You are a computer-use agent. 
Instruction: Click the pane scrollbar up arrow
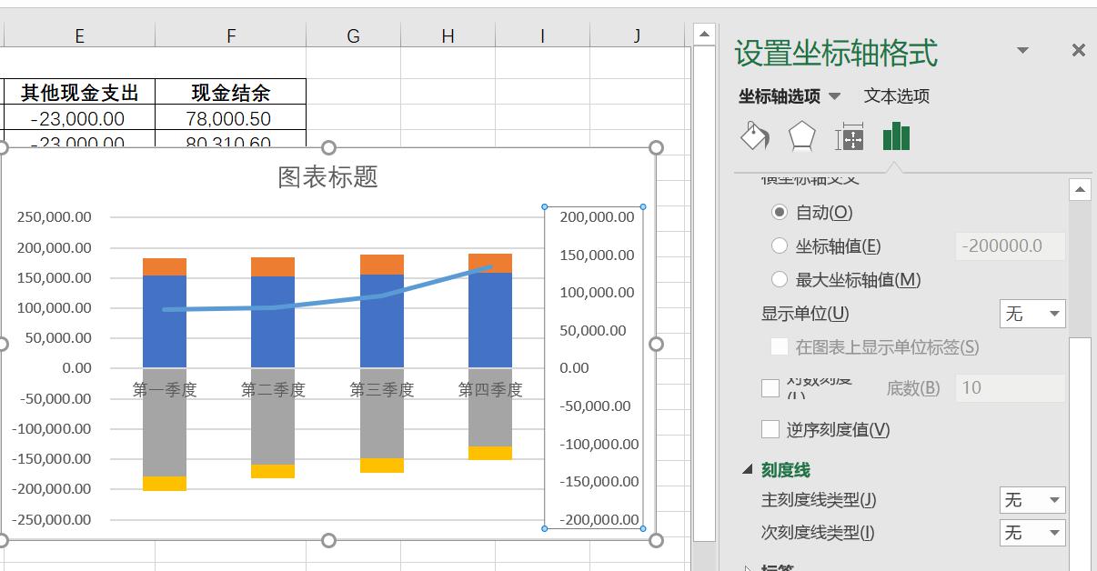[x=1080, y=190]
